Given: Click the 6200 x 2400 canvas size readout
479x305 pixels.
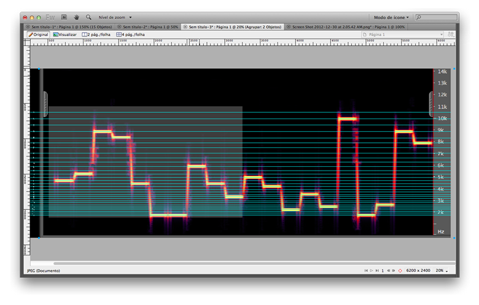Looking at the screenshot, I should tap(418, 271).
